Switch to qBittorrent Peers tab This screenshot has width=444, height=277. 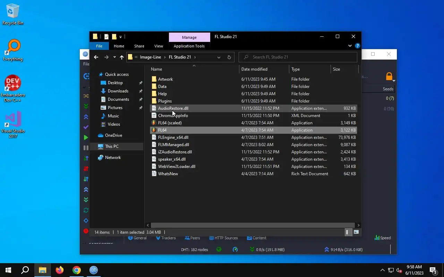193,238
